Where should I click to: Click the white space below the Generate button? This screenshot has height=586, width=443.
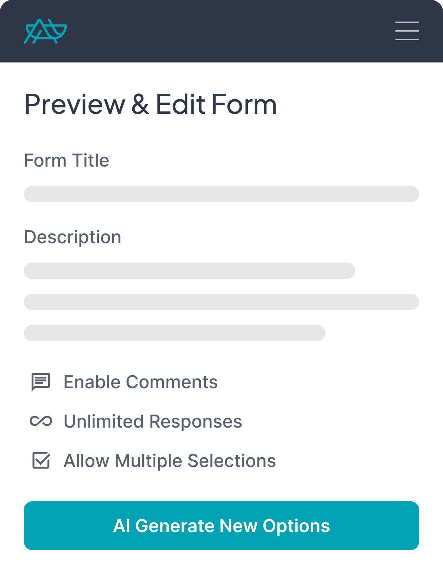pyautogui.click(x=221, y=568)
